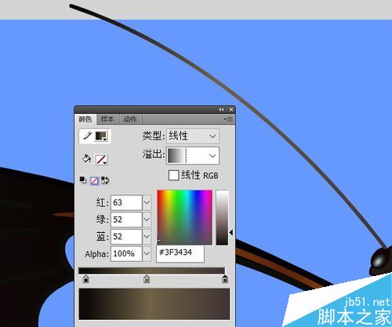Image resolution: width=392 pixels, height=327 pixels.
Task: Open the 红 value slider arrow
Action: click(147, 202)
